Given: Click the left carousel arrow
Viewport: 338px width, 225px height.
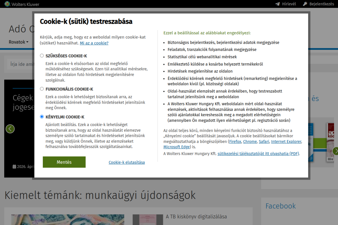Looking at the screenshot, I should point(10,129).
